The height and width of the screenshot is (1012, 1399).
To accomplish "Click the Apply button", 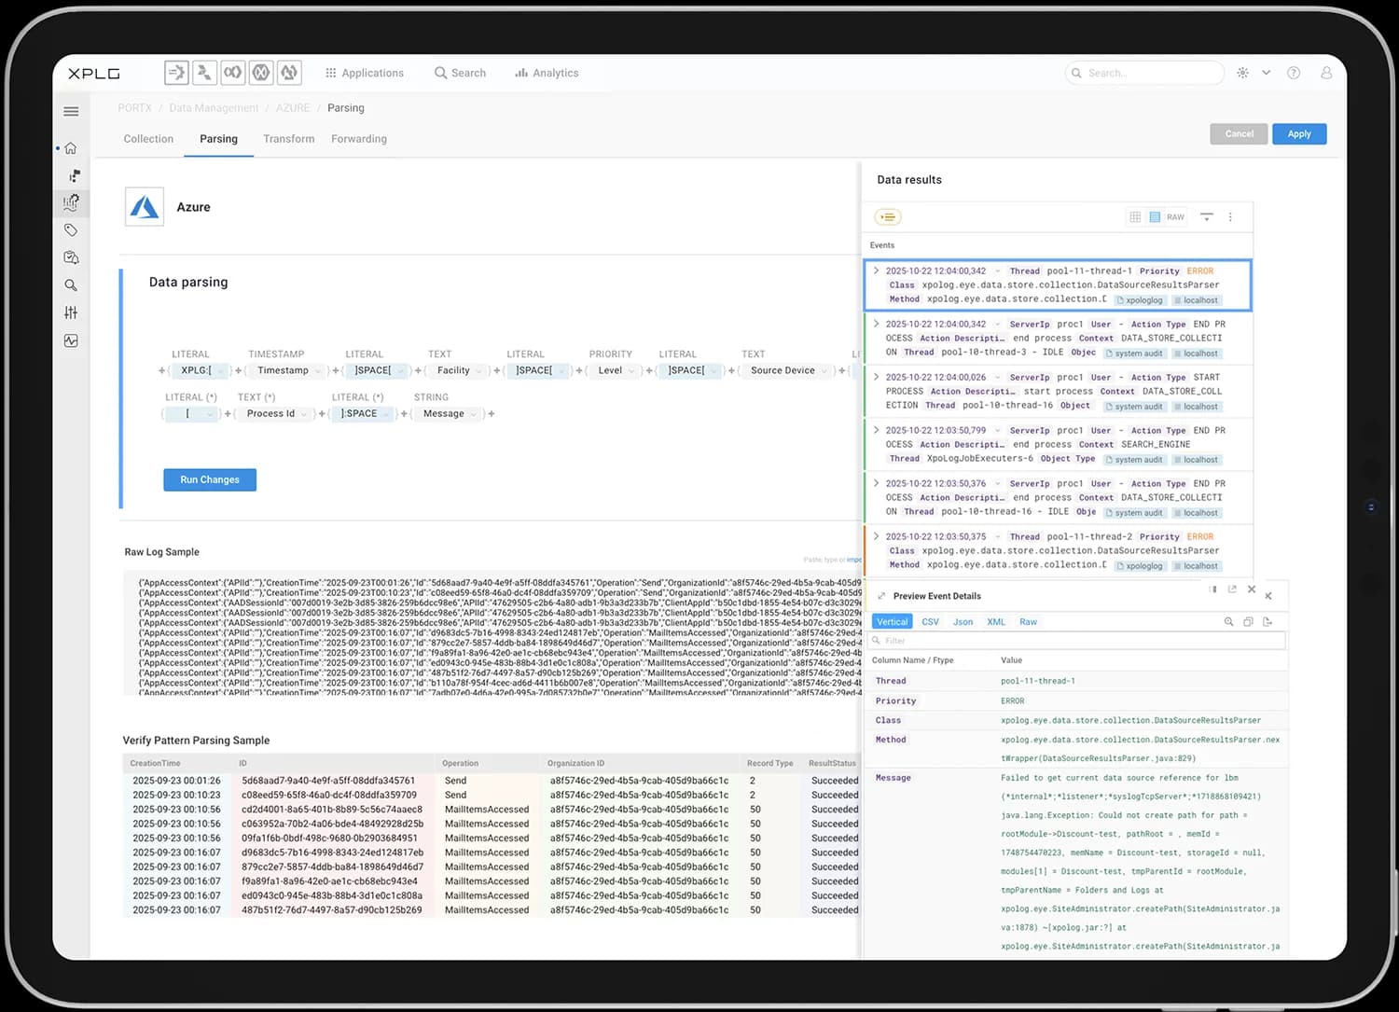I will [1299, 134].
